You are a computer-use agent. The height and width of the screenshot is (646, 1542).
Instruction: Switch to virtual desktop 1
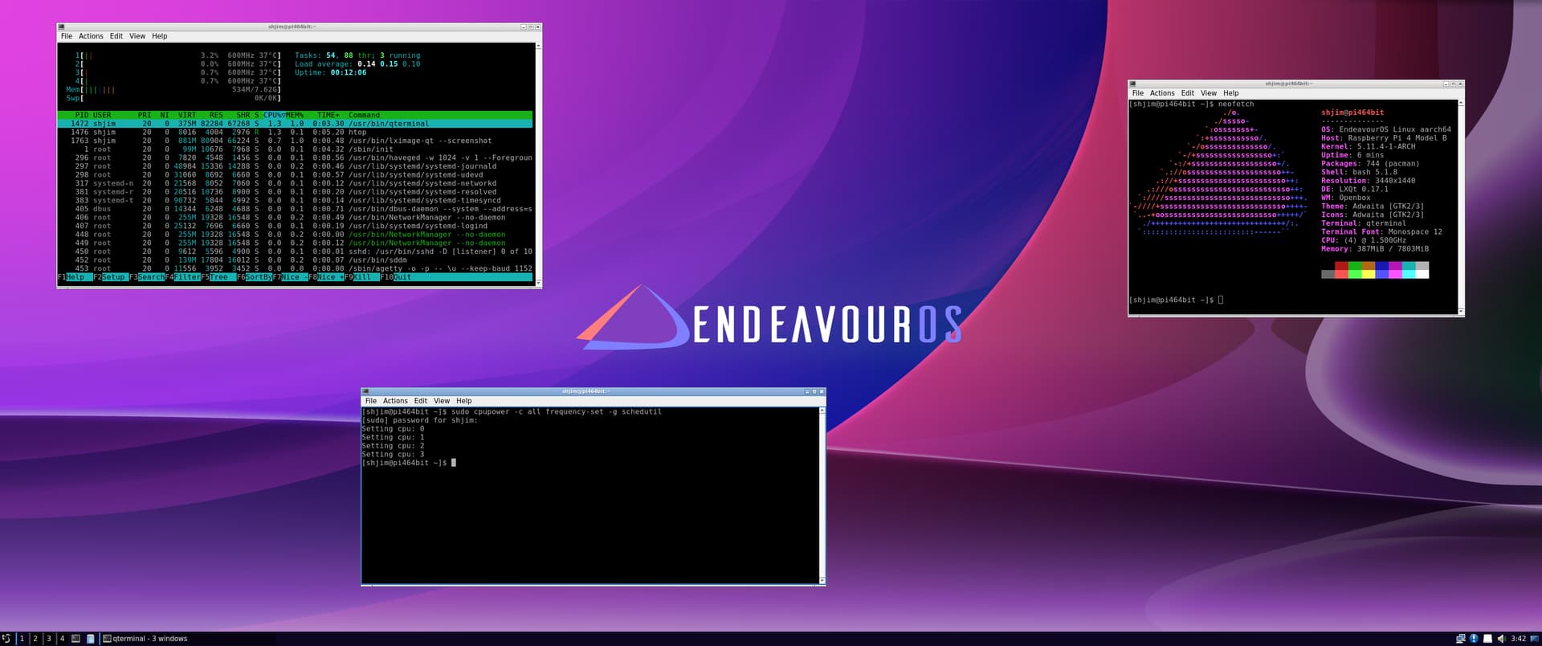(22, 639)
